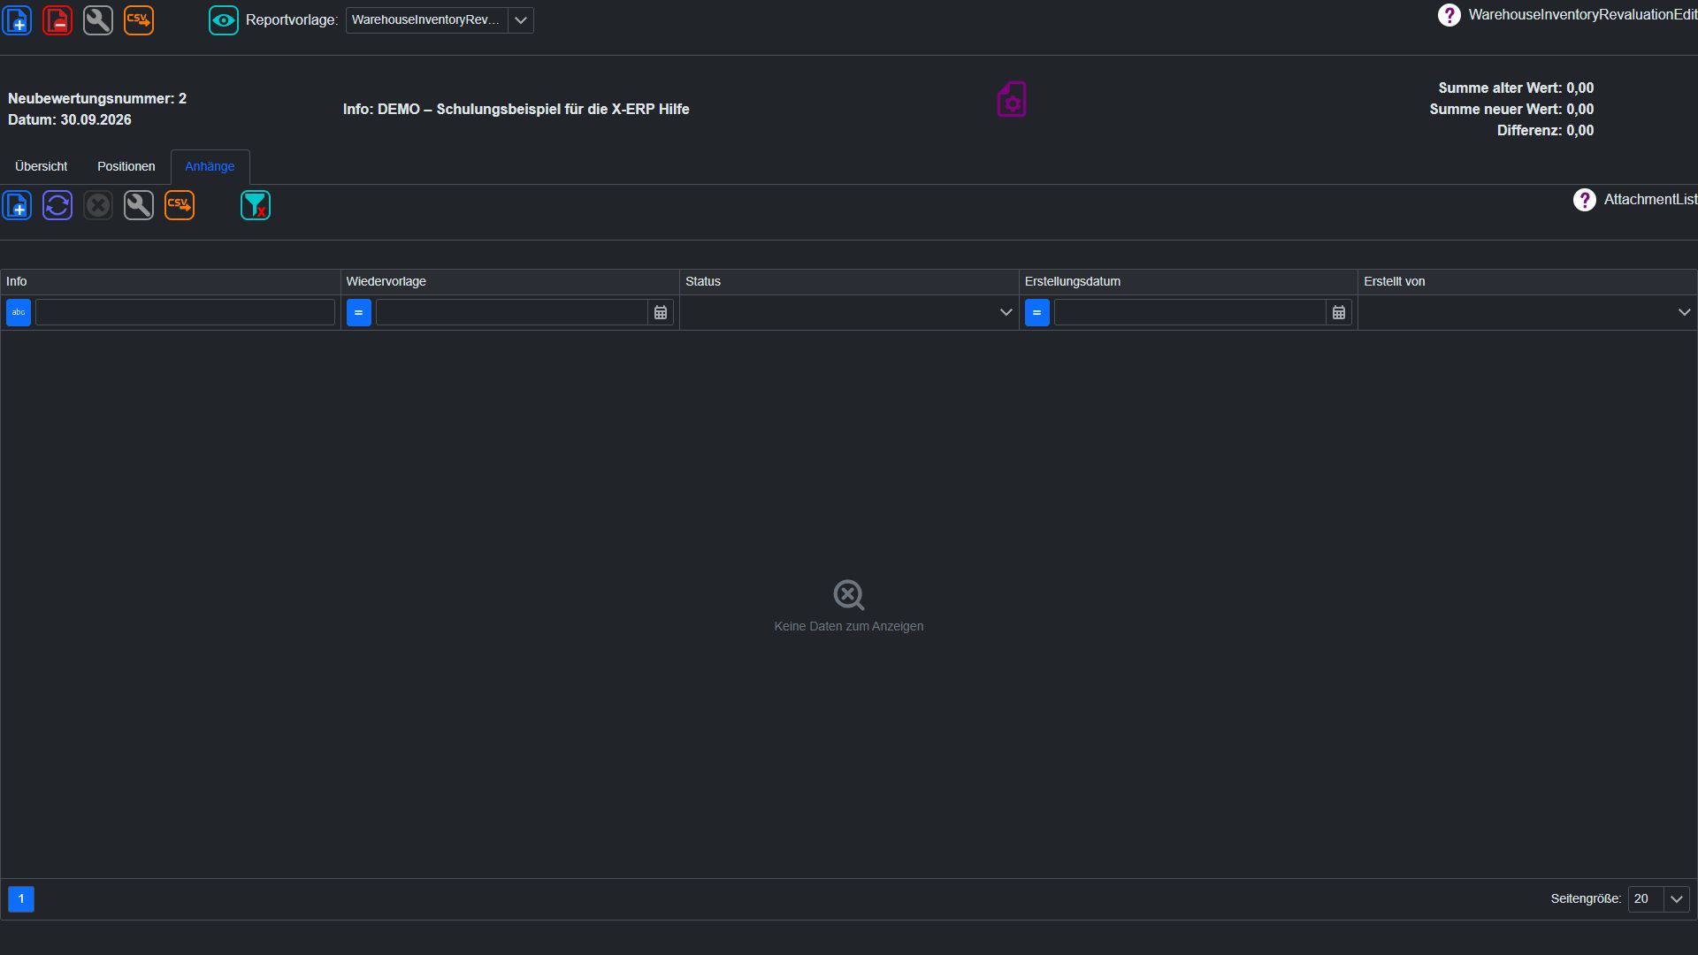Click the Reportvorlage template name field

pyautogui.click(x=426, y=19)
